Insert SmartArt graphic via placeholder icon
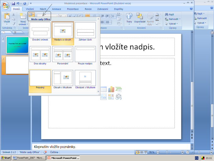This screenshot has width=214, height=161. tap(118, 89)
